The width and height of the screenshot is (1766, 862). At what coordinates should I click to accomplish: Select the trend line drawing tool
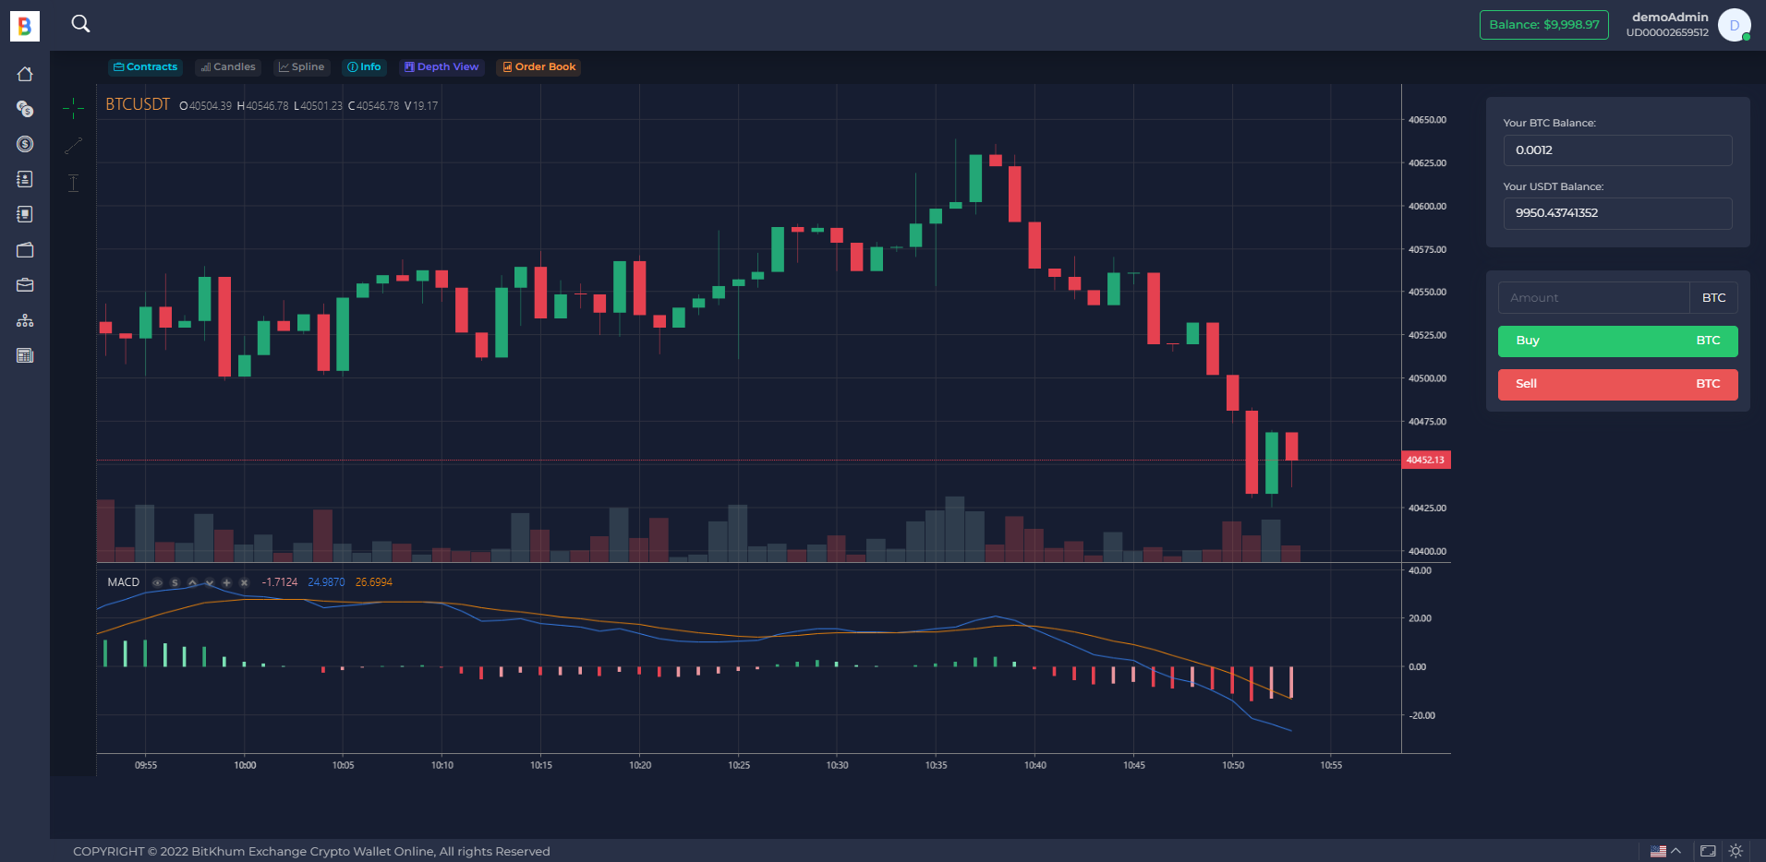pyautogui.click(x=73, y=146)
